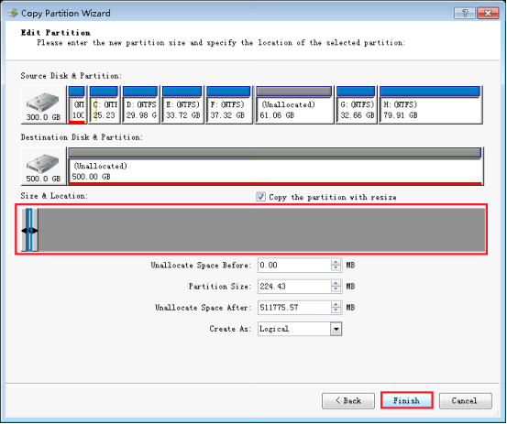Image resolution: width=507 pixels, height=424 pixels.
Task: Select the G: NTFS 32.66 GB partition
Action: (357, 105)
